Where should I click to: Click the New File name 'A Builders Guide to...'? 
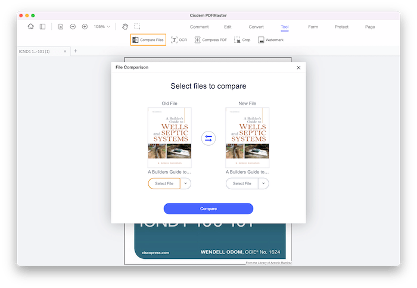pyautogui.click(x=247, y=172)
